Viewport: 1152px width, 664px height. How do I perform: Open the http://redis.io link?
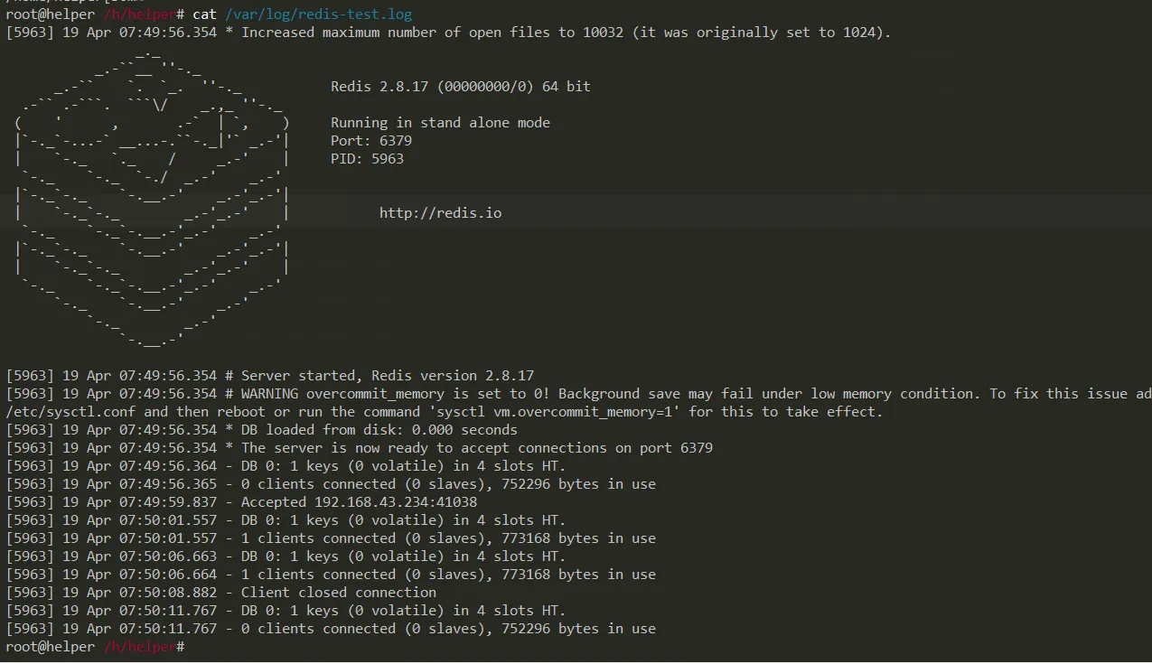[440, 213]
